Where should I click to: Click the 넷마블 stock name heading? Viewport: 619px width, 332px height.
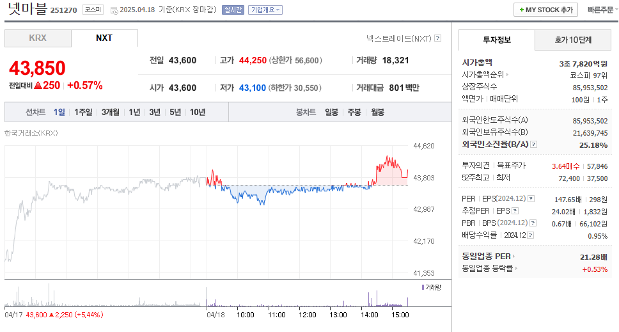click(27, 9)
